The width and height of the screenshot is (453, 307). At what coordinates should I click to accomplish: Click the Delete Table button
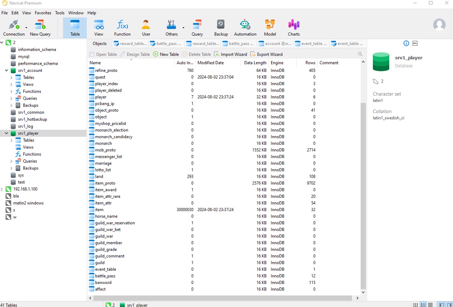196,54
